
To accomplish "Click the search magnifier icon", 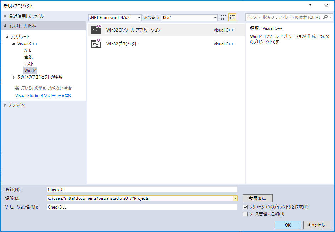I will pos(326,17).
